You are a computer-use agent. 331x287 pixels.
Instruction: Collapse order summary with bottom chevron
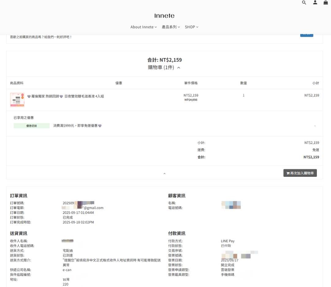click(165, 173)
